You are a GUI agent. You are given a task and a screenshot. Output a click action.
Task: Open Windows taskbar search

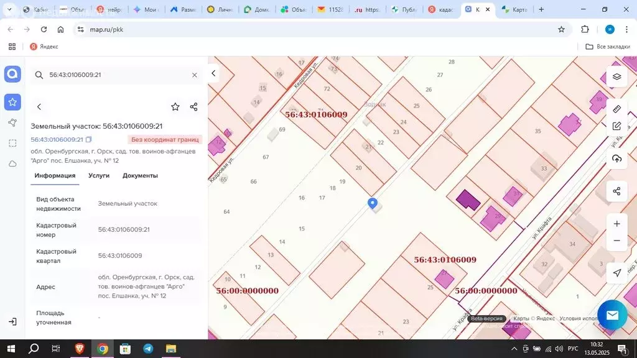click(x=34, y=349)
